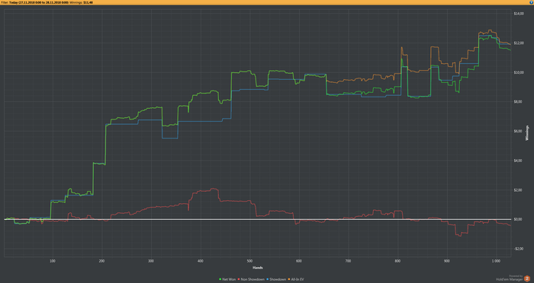Click the blue help icon in the filter bar
This screenshot has height=283, width=534.
(x=532, y=2)
